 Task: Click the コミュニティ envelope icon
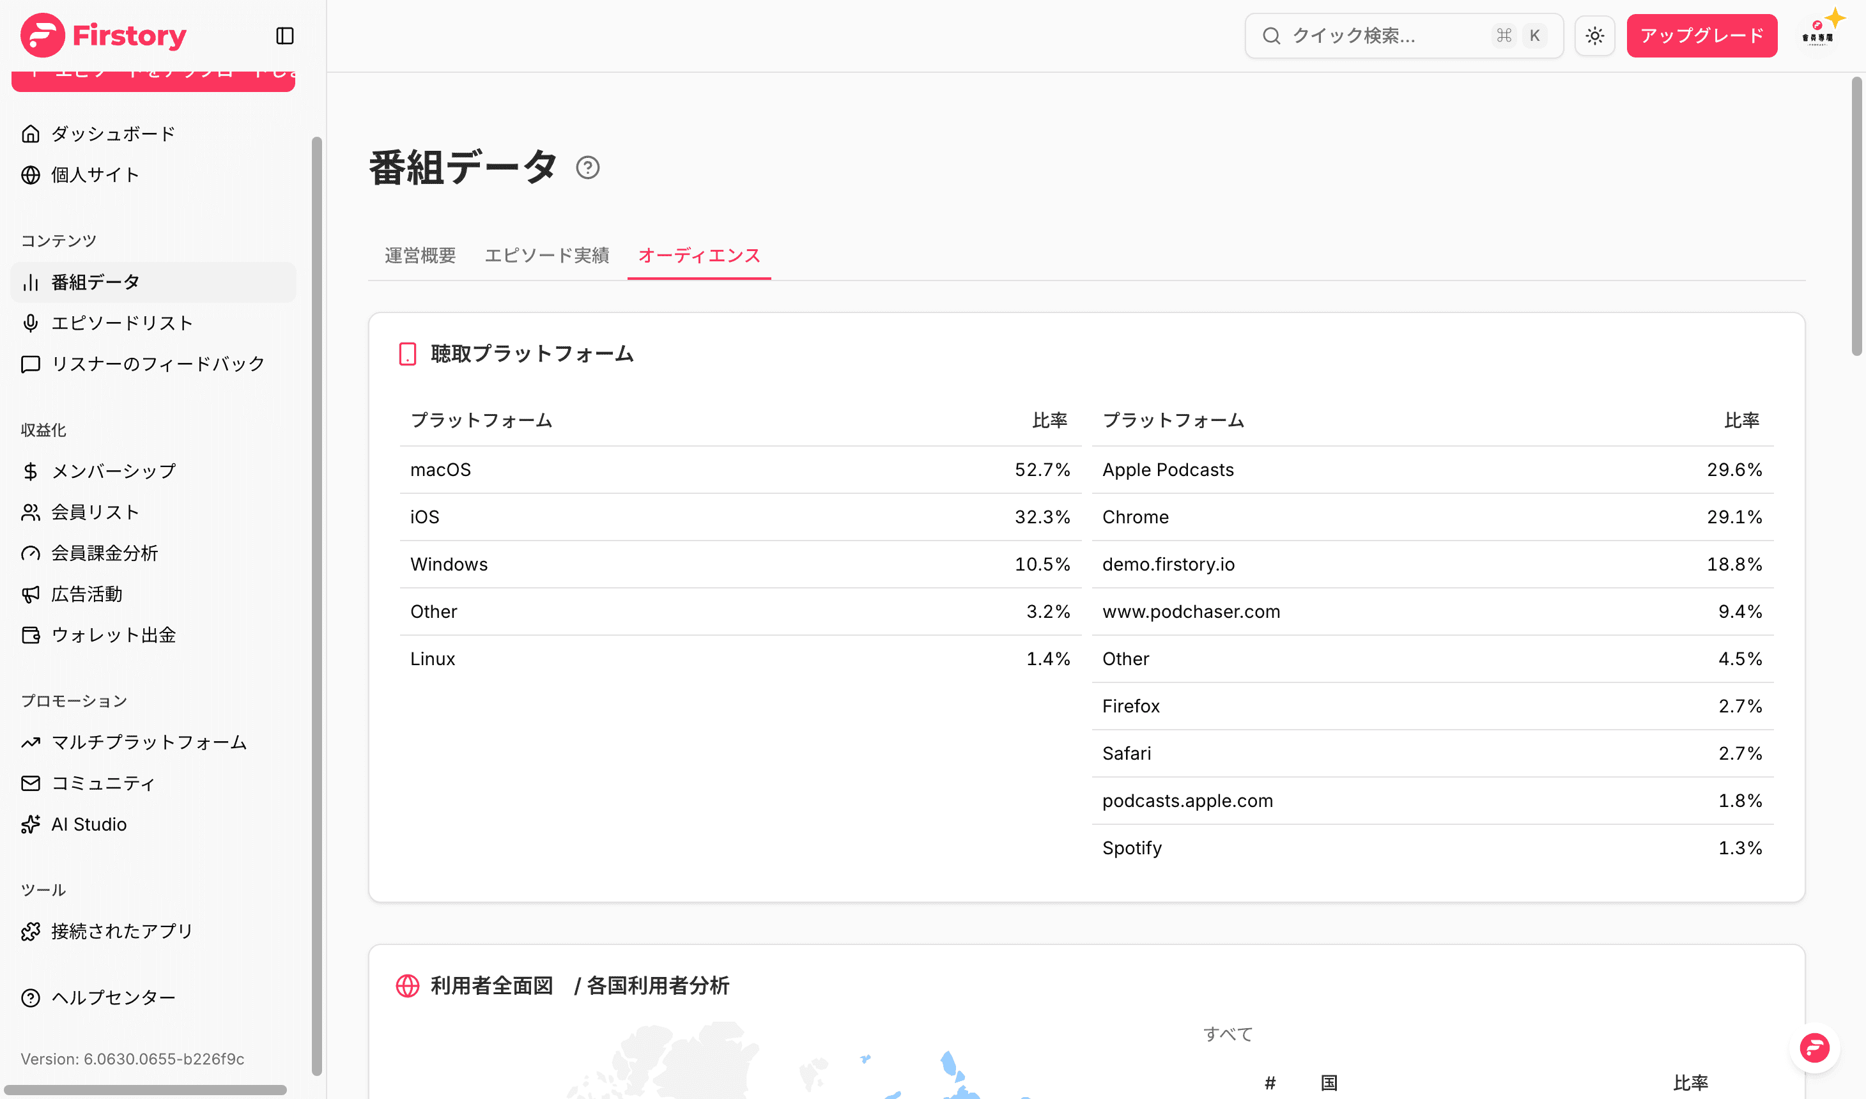pyautogui.click(x=31, y=783)
